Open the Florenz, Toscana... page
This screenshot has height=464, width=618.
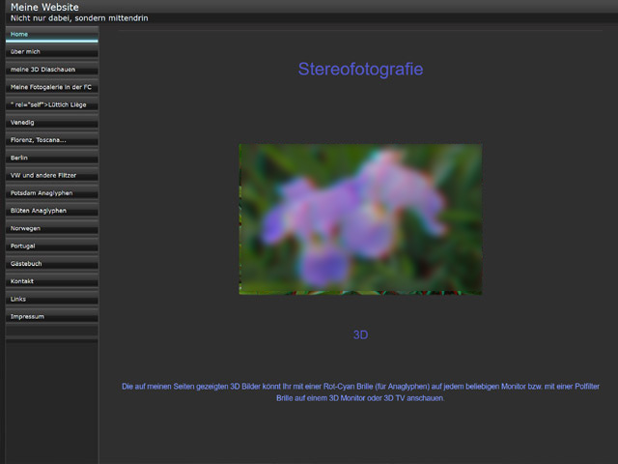coord(50,140)
